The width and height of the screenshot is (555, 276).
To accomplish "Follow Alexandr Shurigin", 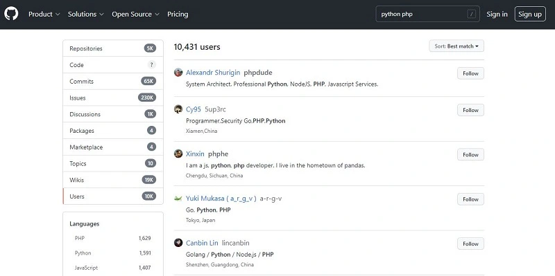I will pos(470,73).
